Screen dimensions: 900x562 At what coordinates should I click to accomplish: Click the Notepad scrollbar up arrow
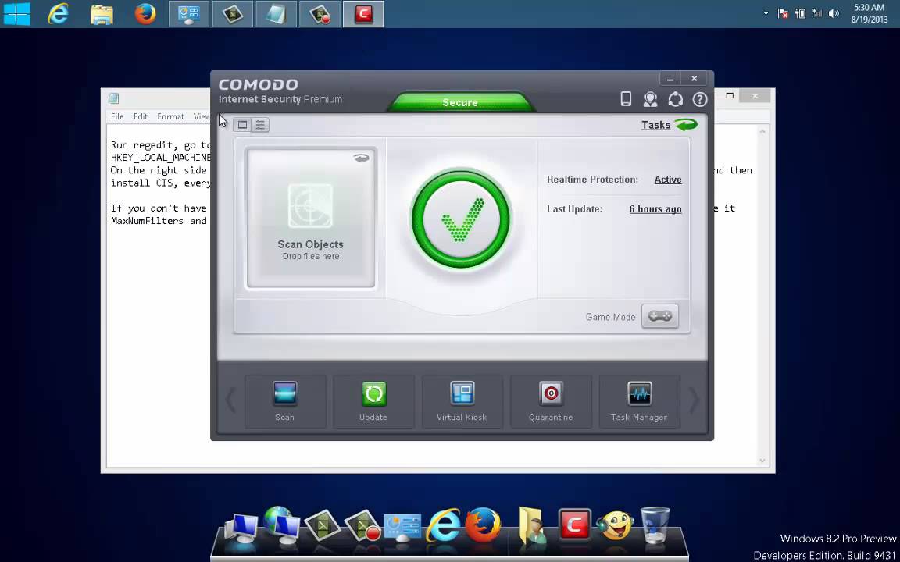762,131
